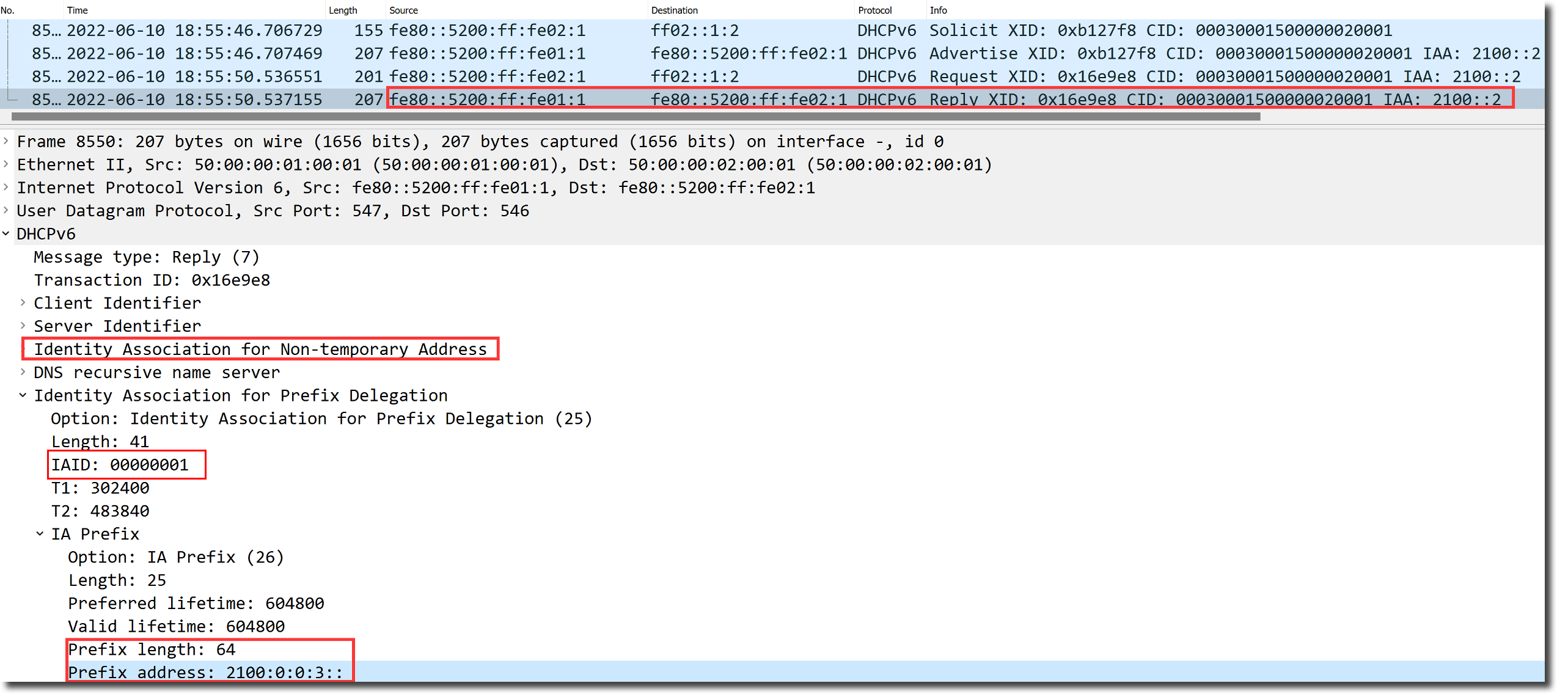Select the DHCPv6 Solicit packet row
Viewport: 1557px width, 694px height.
[x=733, y=31]
